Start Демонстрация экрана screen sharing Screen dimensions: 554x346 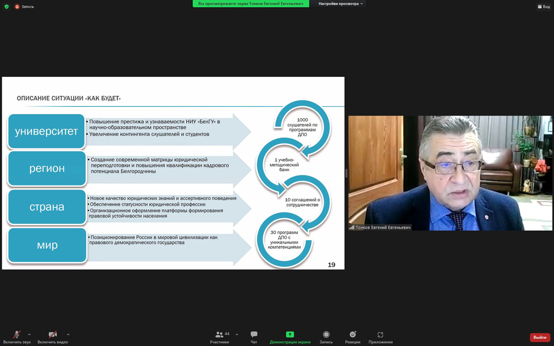[x=290, y=337]
